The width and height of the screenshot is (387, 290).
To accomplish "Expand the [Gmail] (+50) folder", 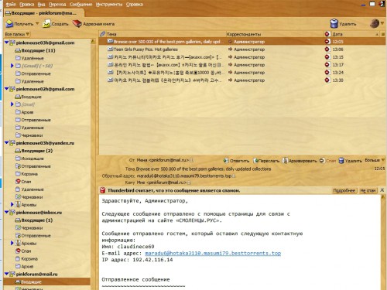I will pyautogui.click(x=12, y=66).
